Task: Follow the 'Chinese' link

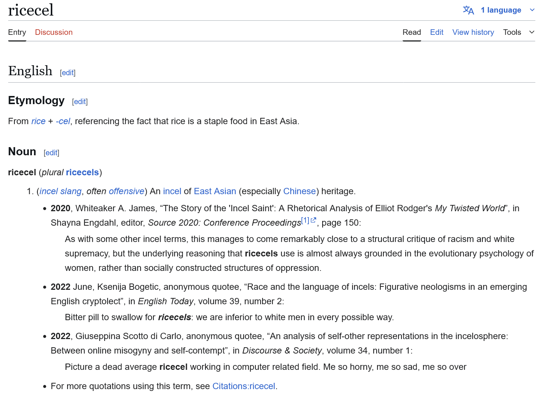Action: (300, 191)
